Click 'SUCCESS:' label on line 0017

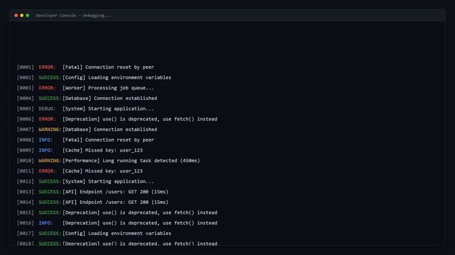pos(50,234)
